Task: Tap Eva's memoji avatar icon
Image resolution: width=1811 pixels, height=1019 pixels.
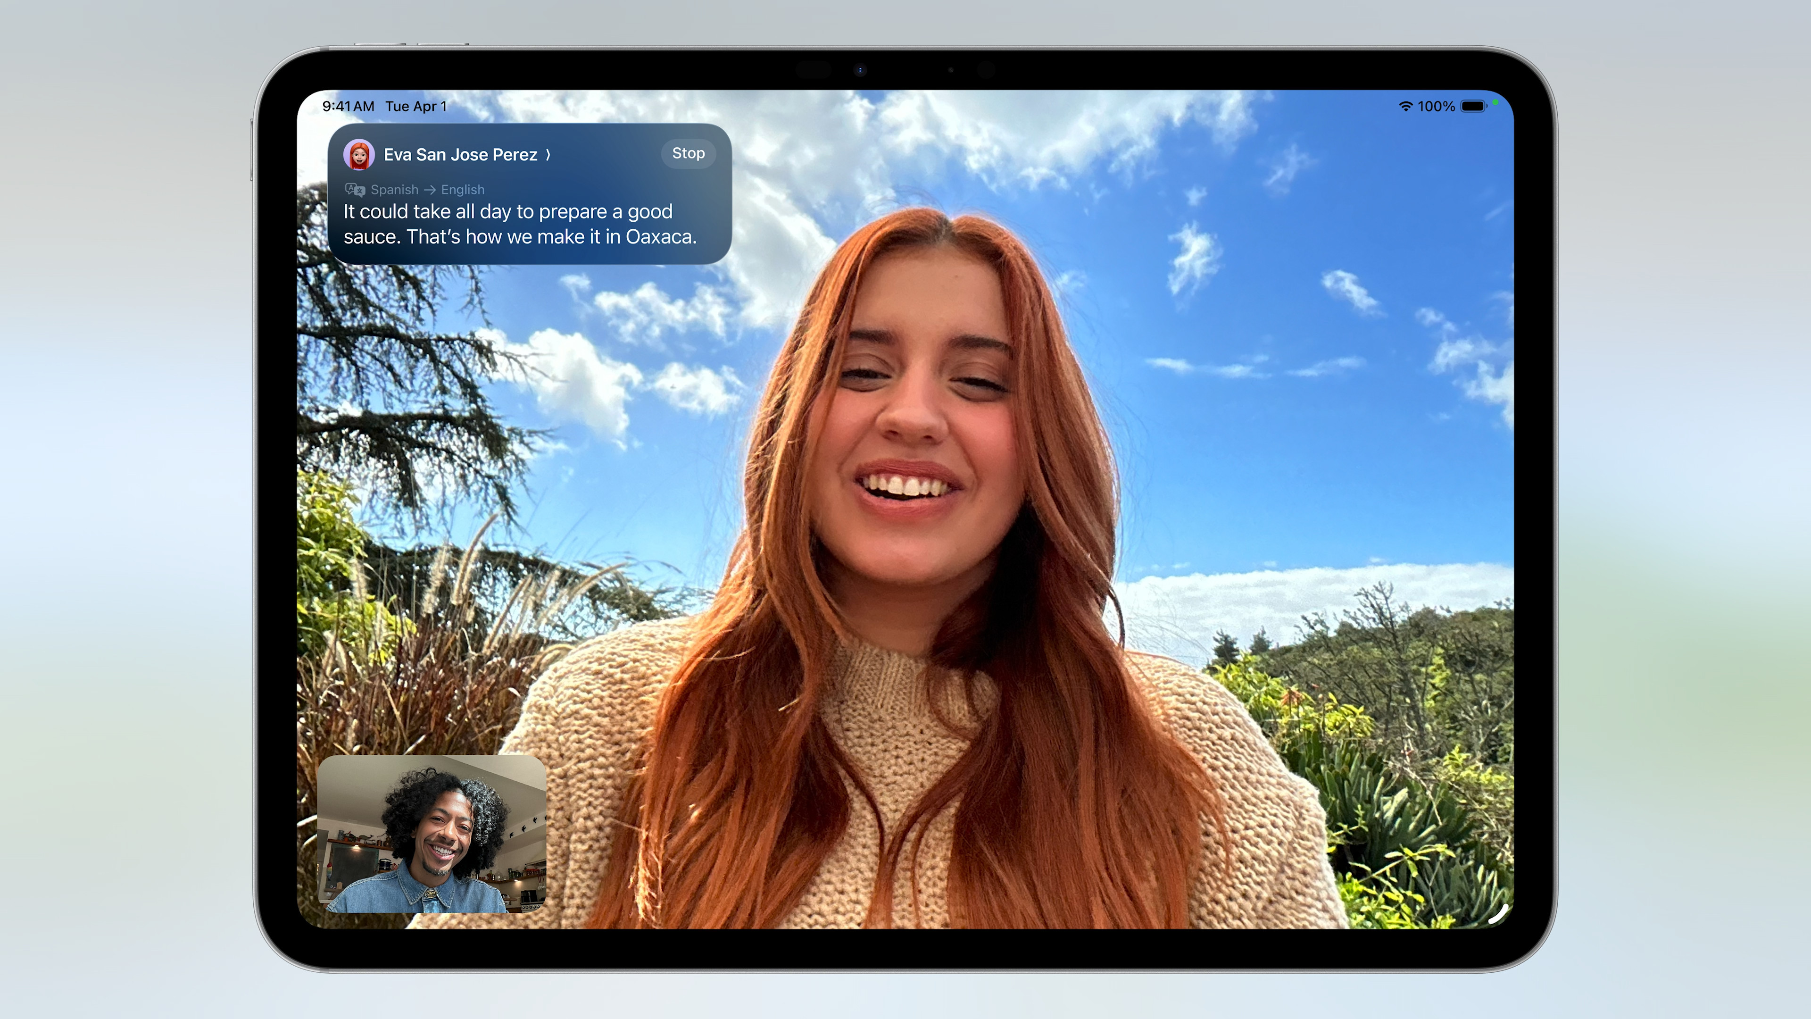Action: (358, 155)
